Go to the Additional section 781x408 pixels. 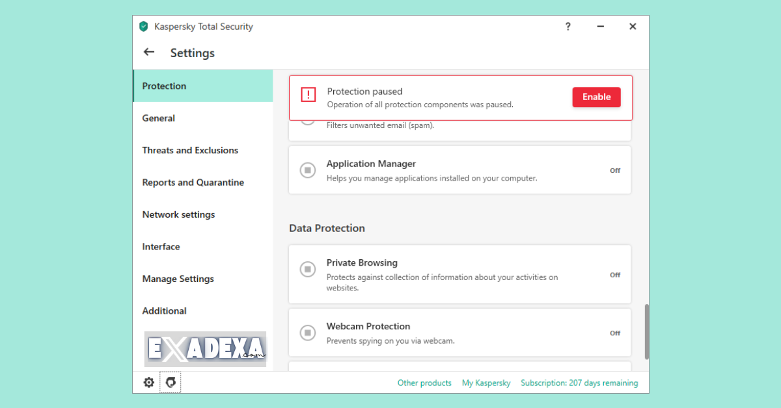coord(164,311)
